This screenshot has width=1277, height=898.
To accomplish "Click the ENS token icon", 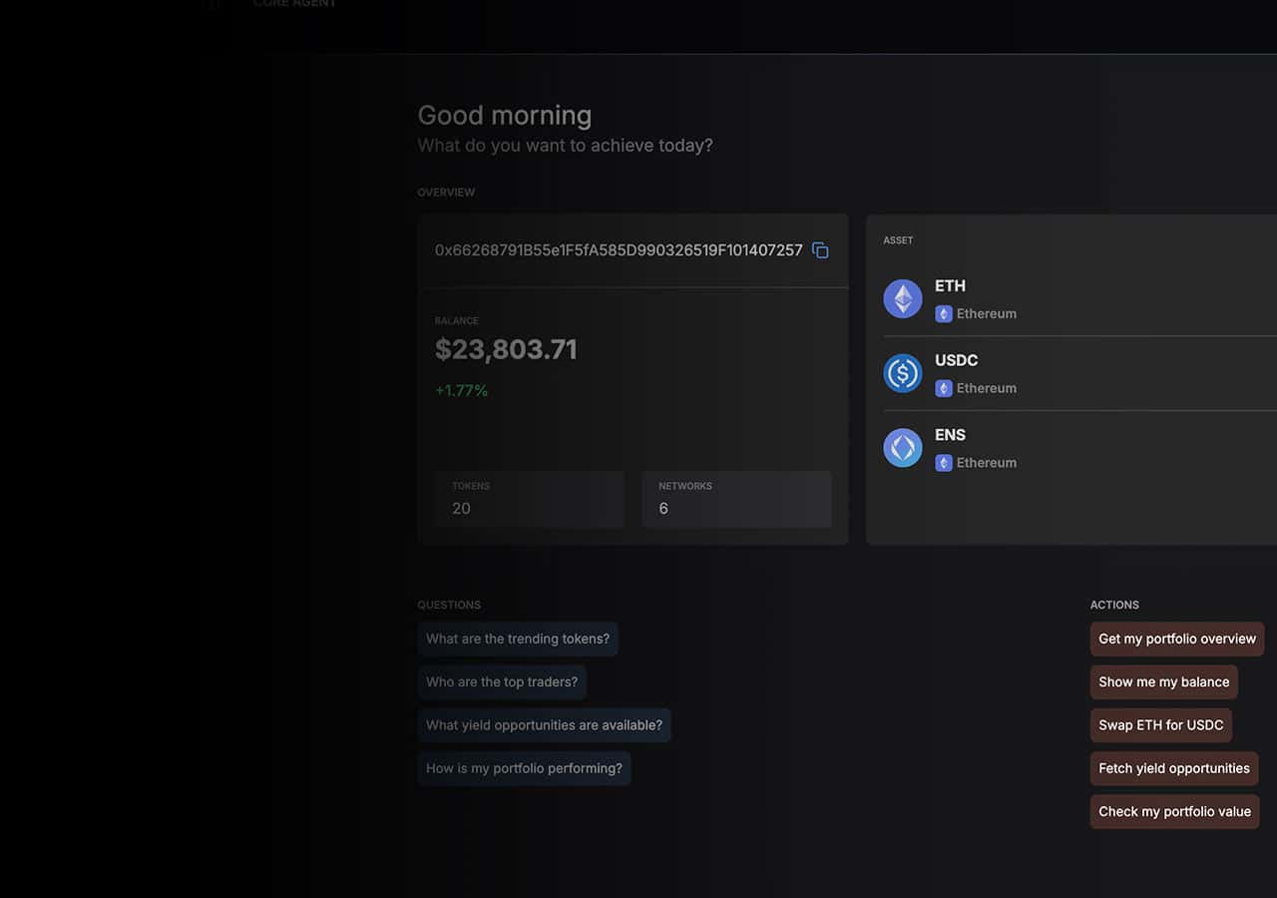I will [x=903, y=447].
